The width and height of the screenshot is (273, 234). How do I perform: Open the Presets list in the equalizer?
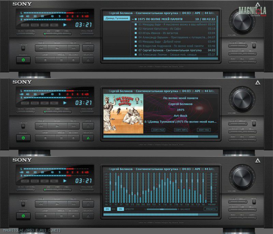pos(210,209)
